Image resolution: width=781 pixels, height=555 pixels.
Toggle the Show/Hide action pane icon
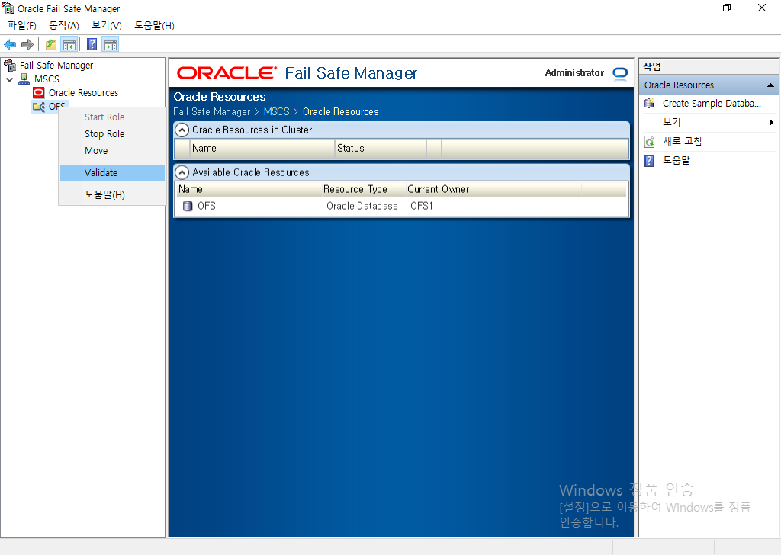click(111, 45)
